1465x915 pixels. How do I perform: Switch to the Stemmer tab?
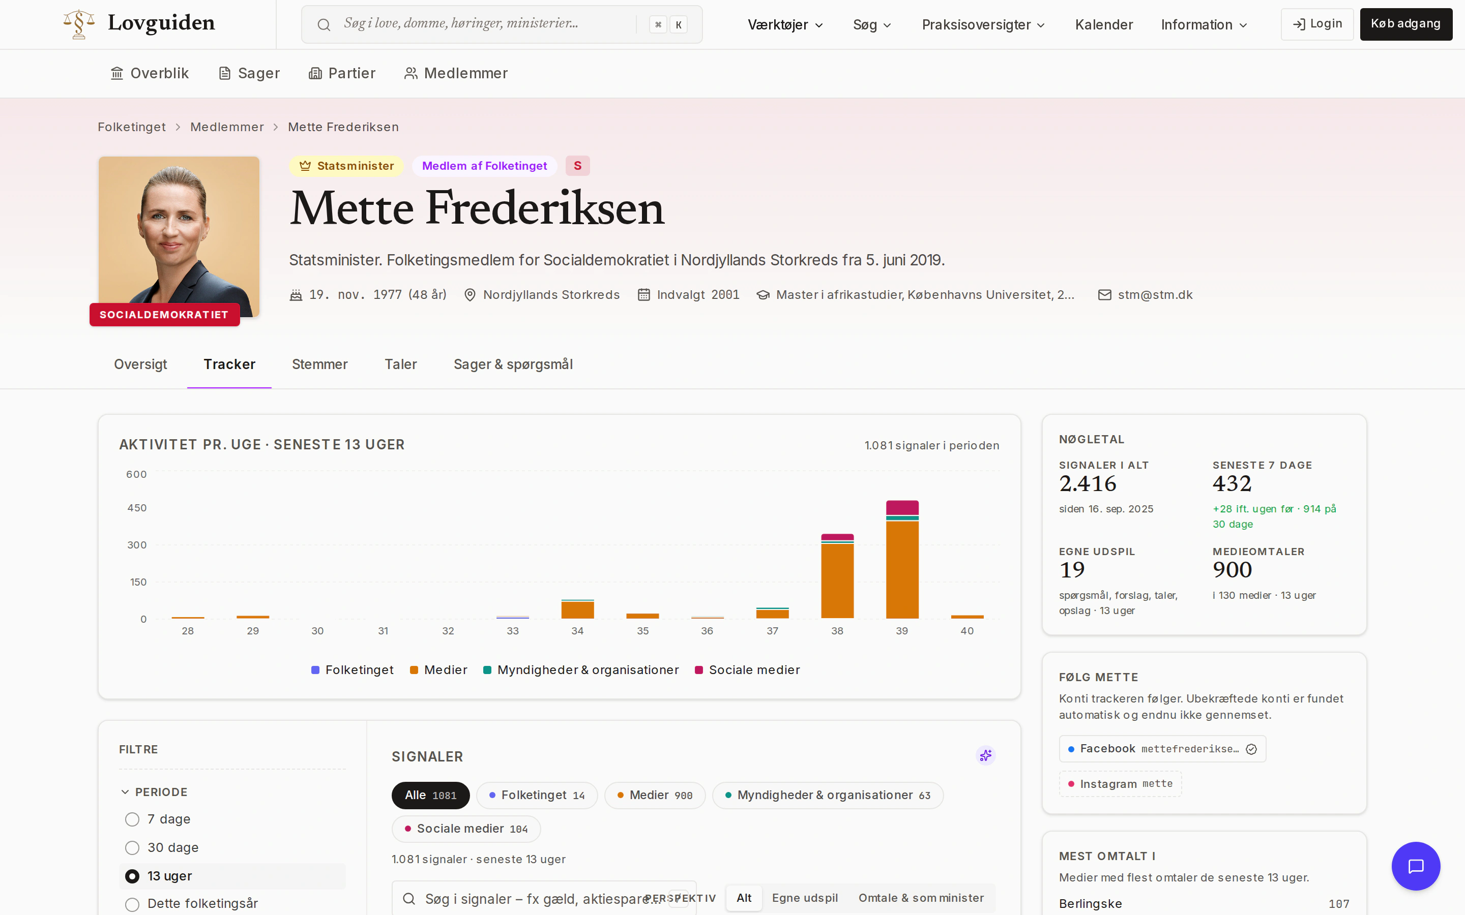coord(319,364)
